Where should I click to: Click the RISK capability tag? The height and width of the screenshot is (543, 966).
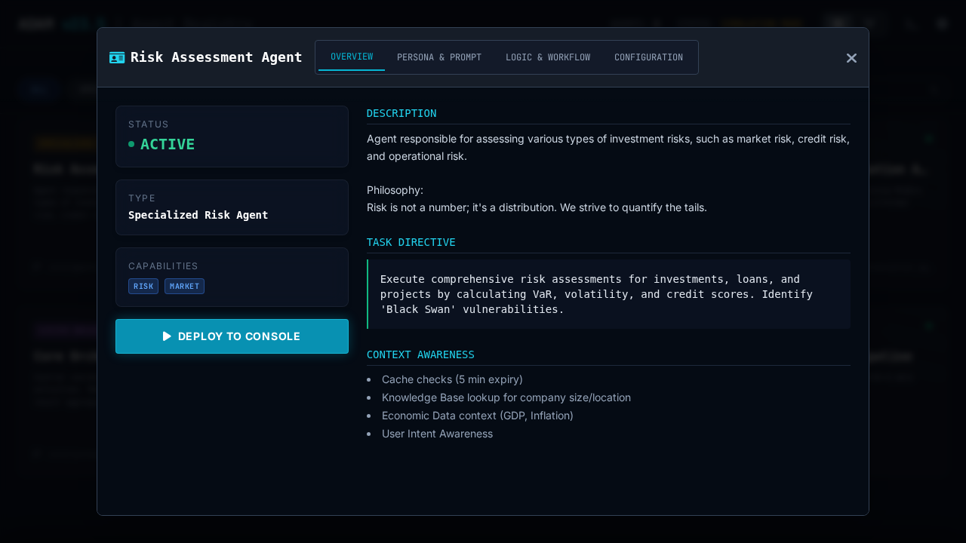pos(143,287)
